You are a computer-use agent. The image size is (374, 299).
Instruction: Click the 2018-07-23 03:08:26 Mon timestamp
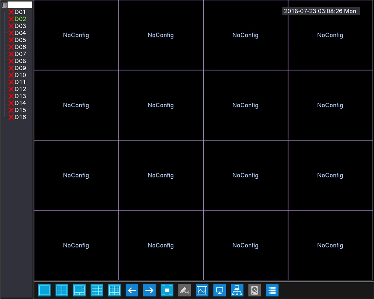click(320, 11)
